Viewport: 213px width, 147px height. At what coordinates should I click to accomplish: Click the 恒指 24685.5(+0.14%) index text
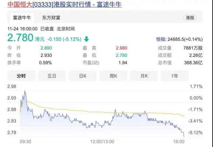pos(179,40)
